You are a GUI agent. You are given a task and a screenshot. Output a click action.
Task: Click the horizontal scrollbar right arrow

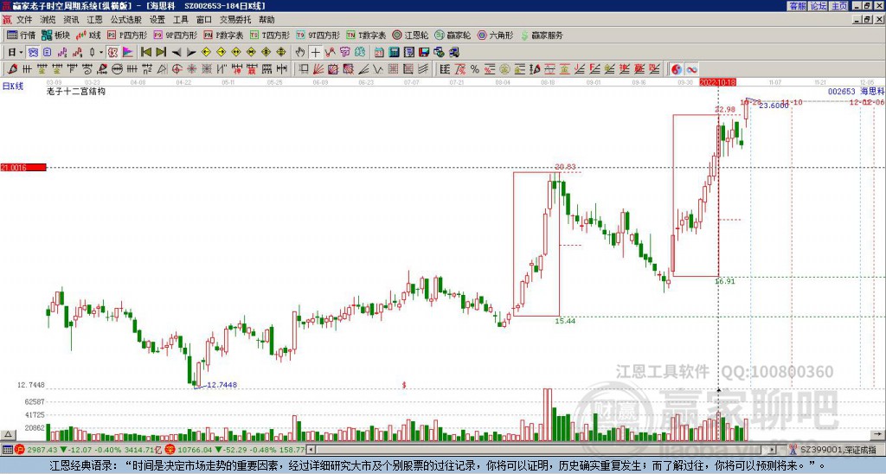tap(773, 450)
